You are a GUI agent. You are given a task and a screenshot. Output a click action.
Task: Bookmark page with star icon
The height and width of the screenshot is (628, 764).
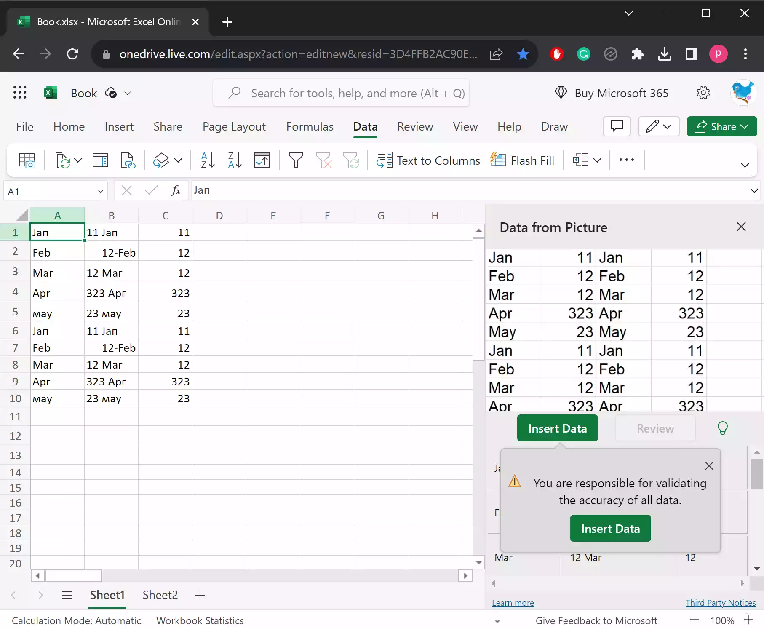[523, 54]
